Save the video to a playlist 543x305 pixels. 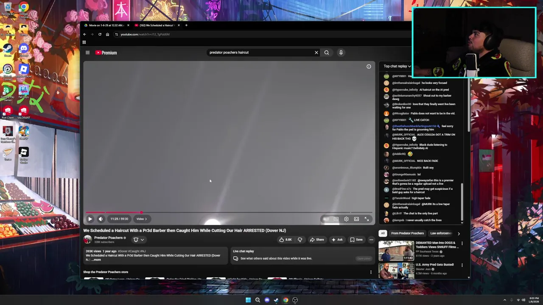coord(356,240)
